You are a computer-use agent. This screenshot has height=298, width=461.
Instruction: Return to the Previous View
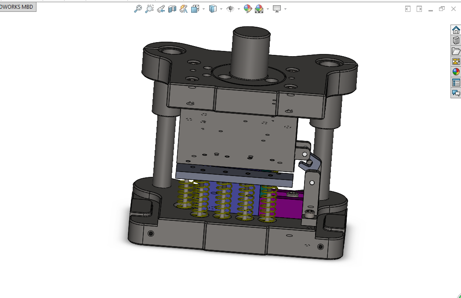160,9
